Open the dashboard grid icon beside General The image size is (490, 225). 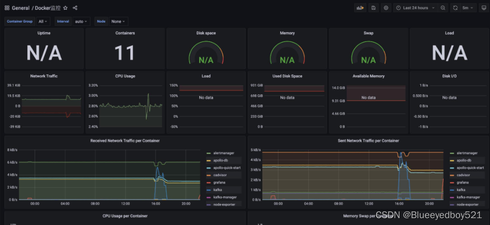tap(7, 8)
